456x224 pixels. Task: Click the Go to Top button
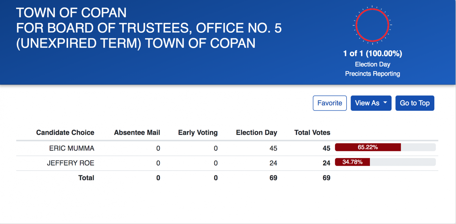415,103
